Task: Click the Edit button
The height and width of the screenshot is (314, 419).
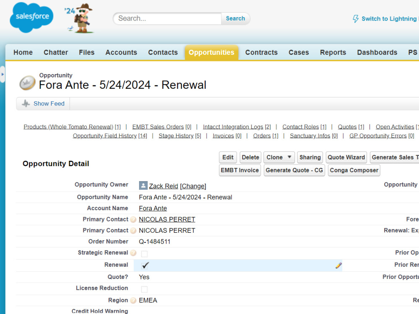Action: (x=228, y=157)
